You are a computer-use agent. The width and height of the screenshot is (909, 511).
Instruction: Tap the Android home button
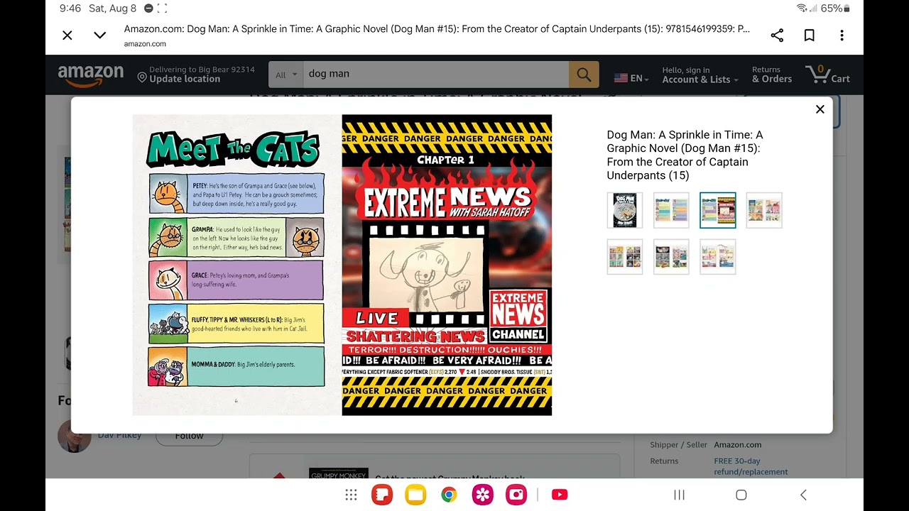tap(741, 495)
